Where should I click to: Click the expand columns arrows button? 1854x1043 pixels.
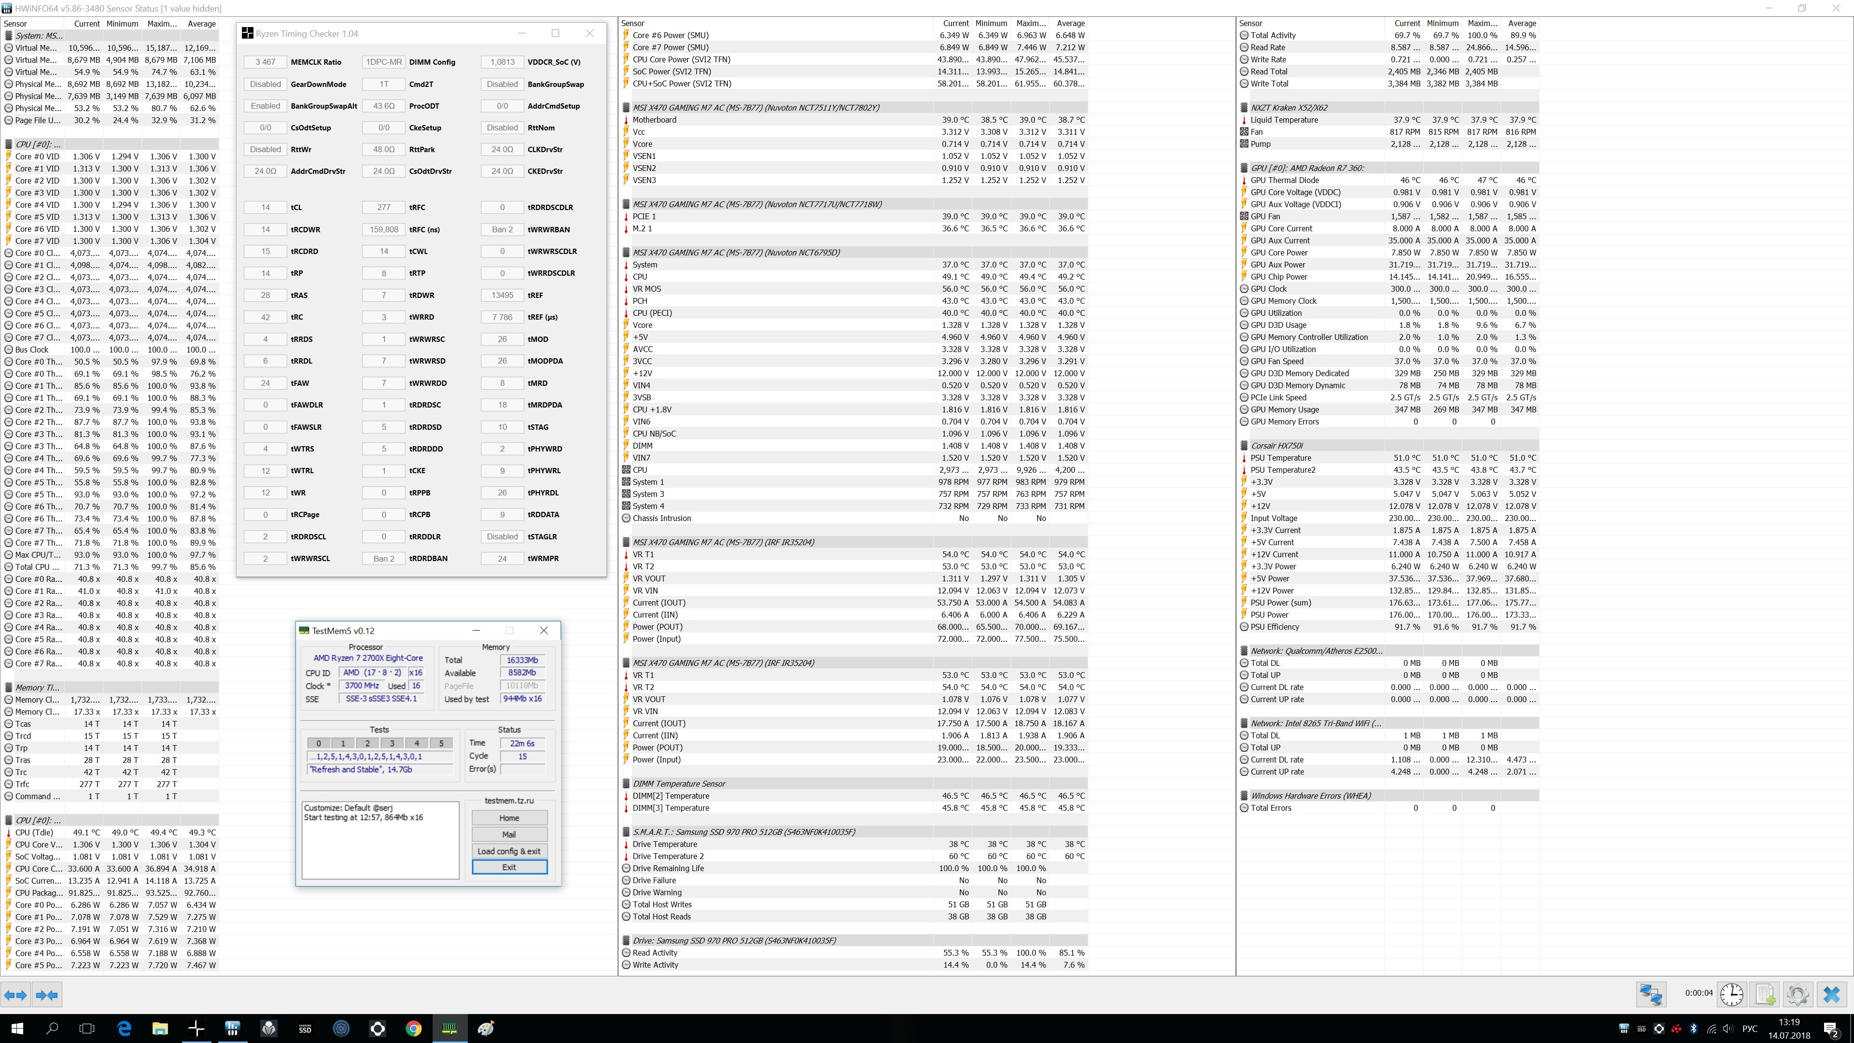click(15, 995)
